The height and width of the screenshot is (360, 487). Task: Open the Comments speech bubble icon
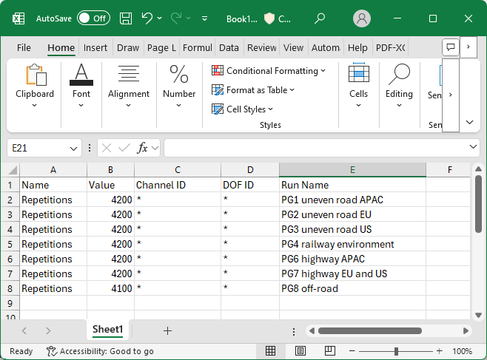click(x=449, y=47)
